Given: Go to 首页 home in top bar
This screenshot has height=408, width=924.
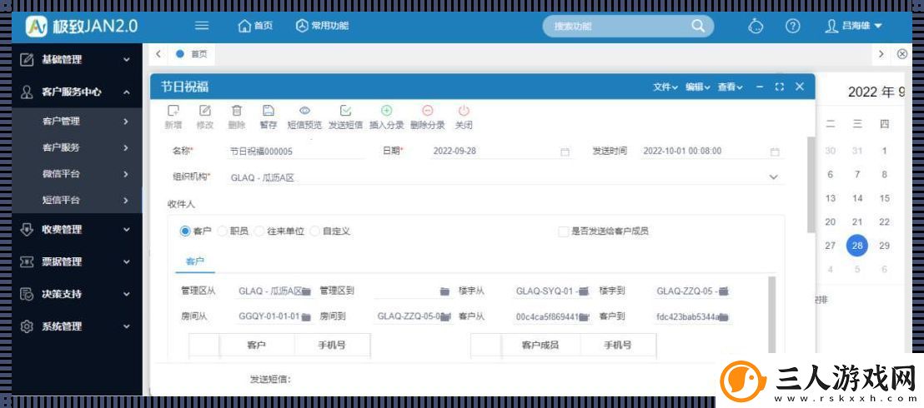Looking at the screenshot, I should [255, 26].
